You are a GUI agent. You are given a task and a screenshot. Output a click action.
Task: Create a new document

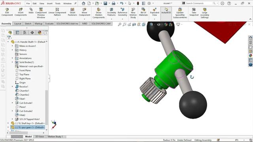89,3
